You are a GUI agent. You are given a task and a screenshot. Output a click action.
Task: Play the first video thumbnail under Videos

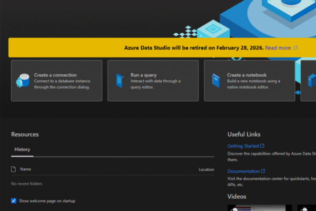260,208
